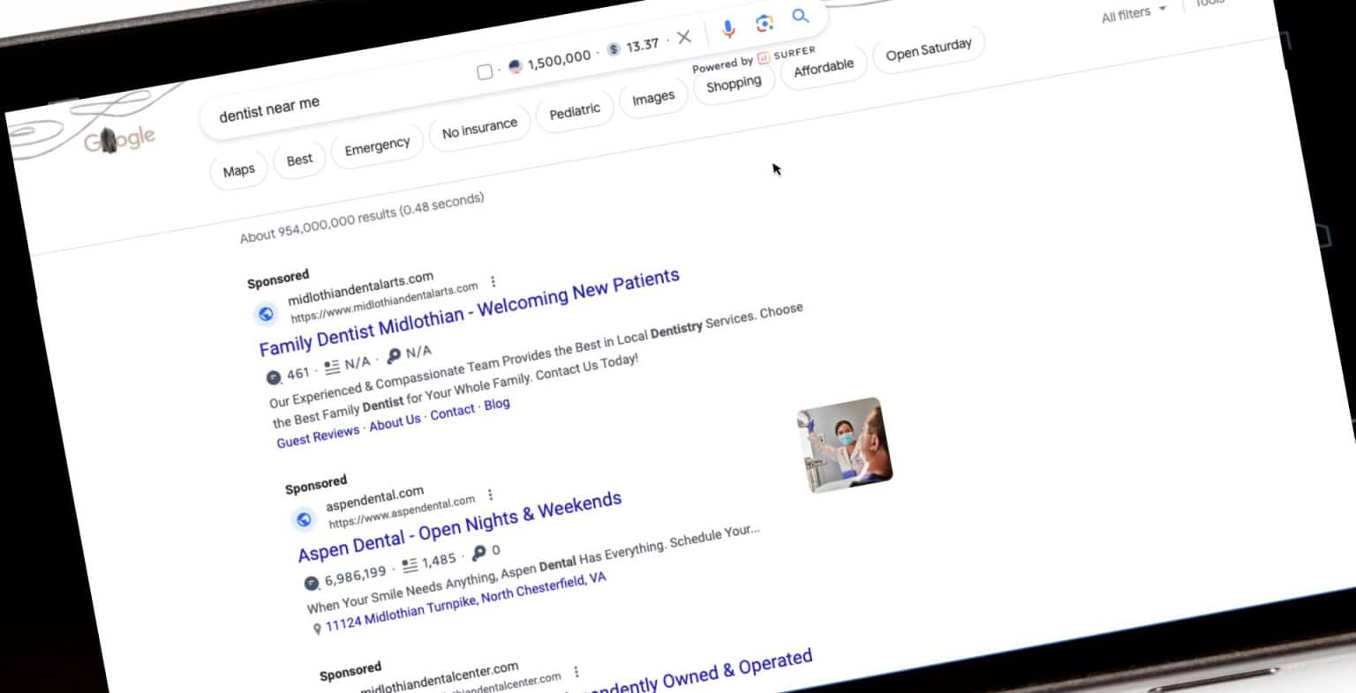Clear the search query with the X

click(x=684, y=38)
